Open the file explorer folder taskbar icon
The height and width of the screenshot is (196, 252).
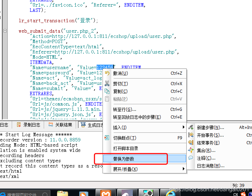[63, 193]
